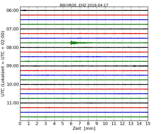The width and height of the screenshot is (168, 134).
Task: Select the 09:00 time label
Action: point(13,66)
